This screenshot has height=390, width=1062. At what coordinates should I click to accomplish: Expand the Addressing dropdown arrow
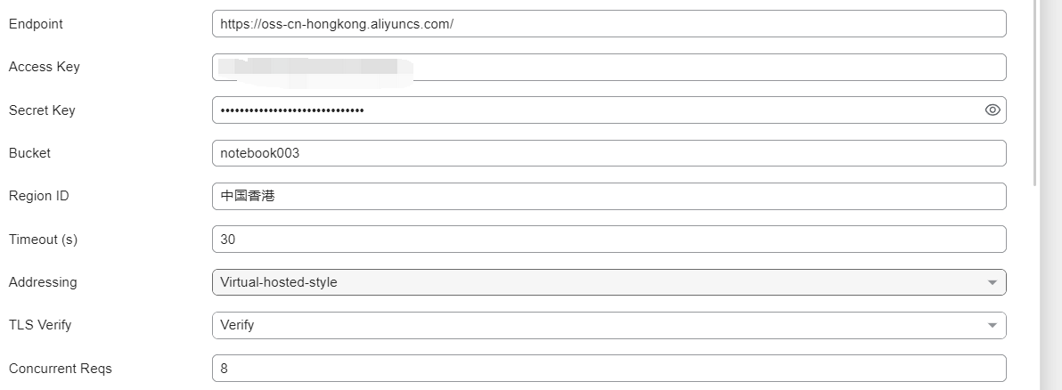[x=993, y=282]
